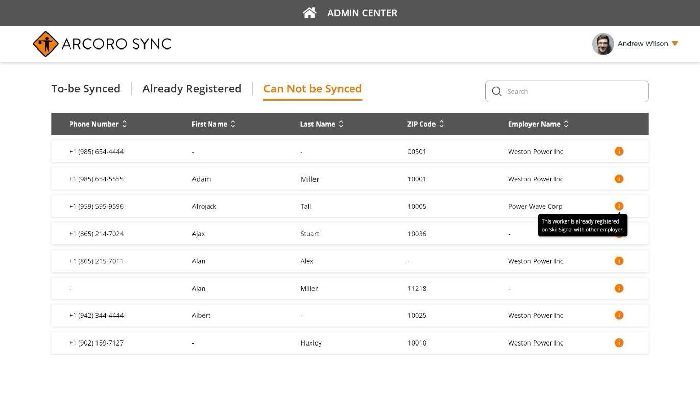Click the home icon in Admin Center bar
Image resolution: width=700 pixels, height=394 pixels.
coord(309,13)
